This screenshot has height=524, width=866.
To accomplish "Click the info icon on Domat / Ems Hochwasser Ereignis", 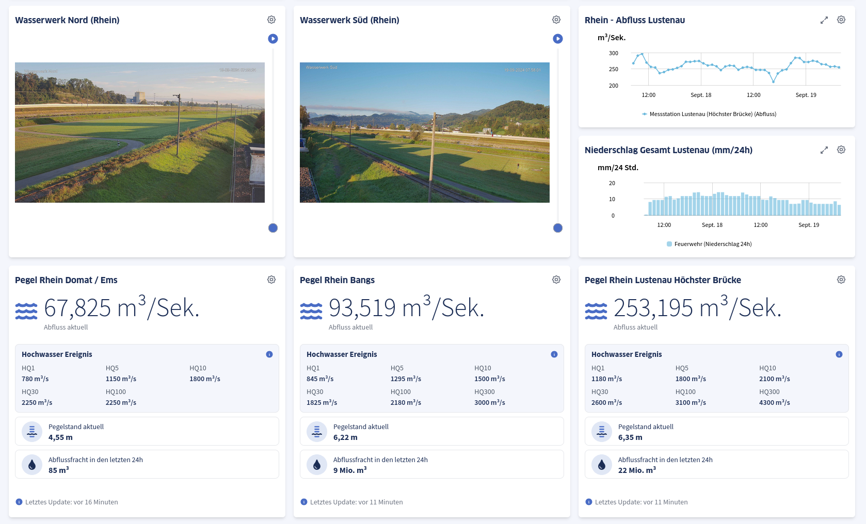I will tap(269, 354).
